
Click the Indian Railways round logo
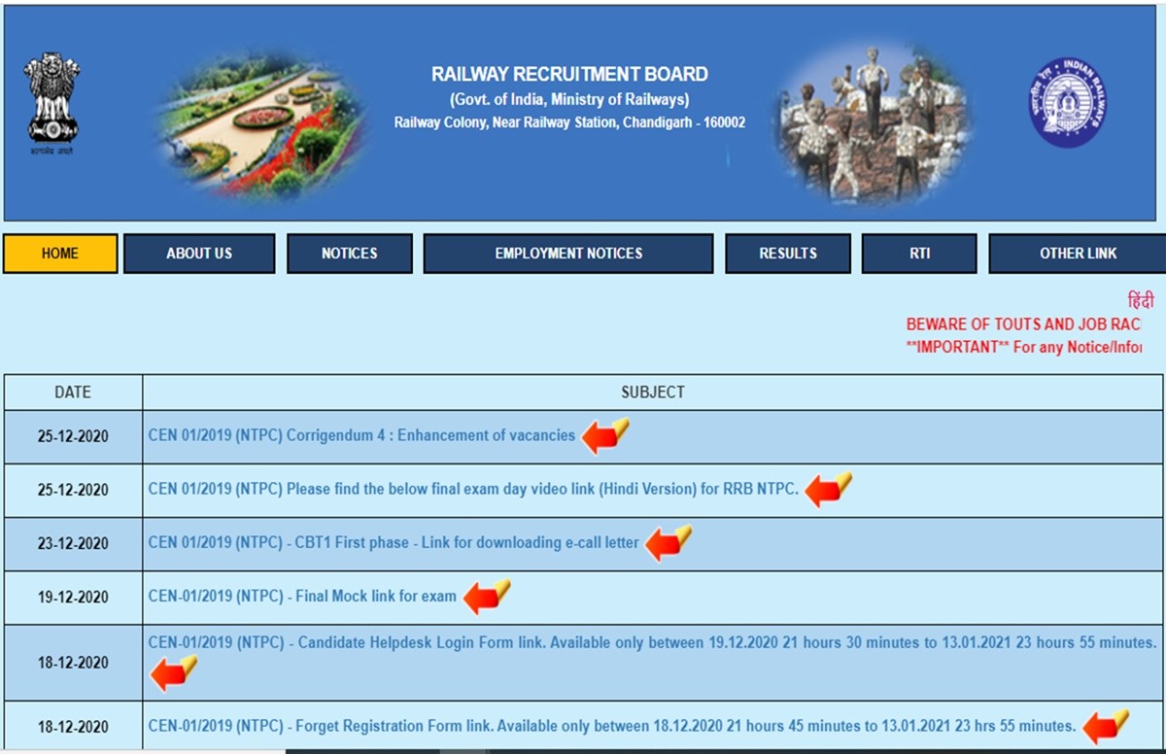1068,103
